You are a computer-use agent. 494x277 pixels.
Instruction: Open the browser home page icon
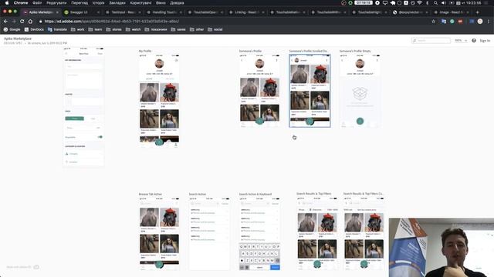tap(30, 22)
